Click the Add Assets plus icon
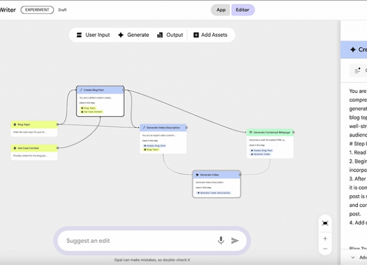The height and width of the screenshot is (265, 367). [x=196, y=35]
